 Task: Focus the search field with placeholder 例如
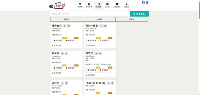90,14
